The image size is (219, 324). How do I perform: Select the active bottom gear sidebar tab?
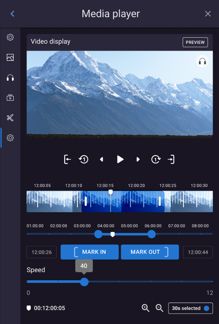[x=10, y=138]
